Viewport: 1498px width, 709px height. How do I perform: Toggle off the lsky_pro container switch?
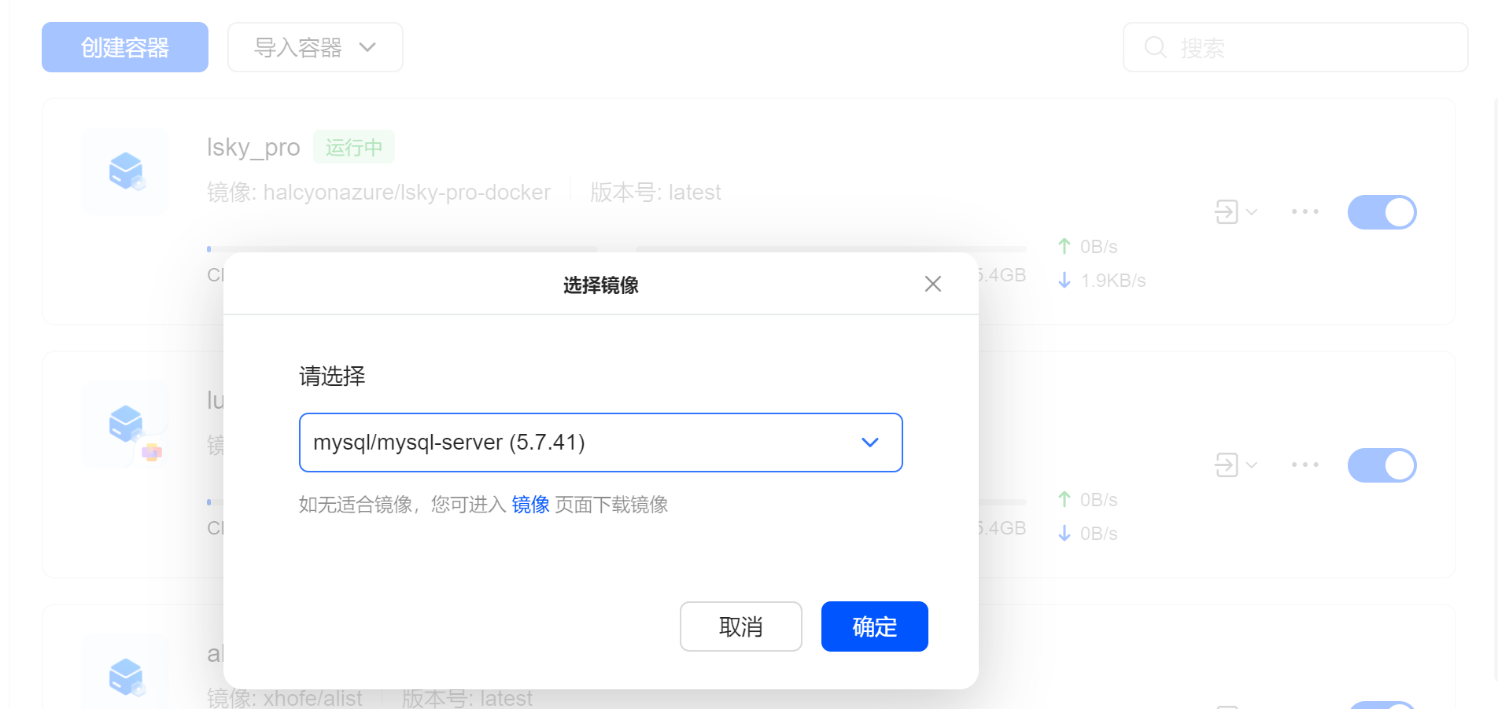coord(1382,212)
